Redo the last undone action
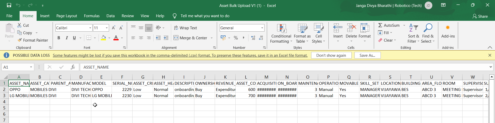 click(30, 5)
